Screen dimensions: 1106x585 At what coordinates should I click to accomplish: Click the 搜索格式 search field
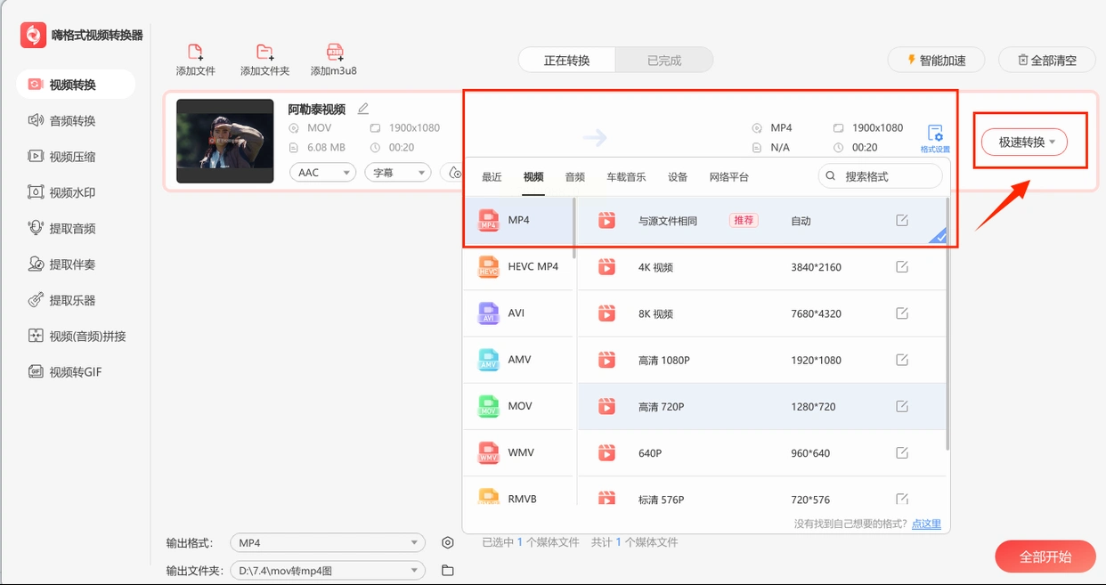point(880,176)
